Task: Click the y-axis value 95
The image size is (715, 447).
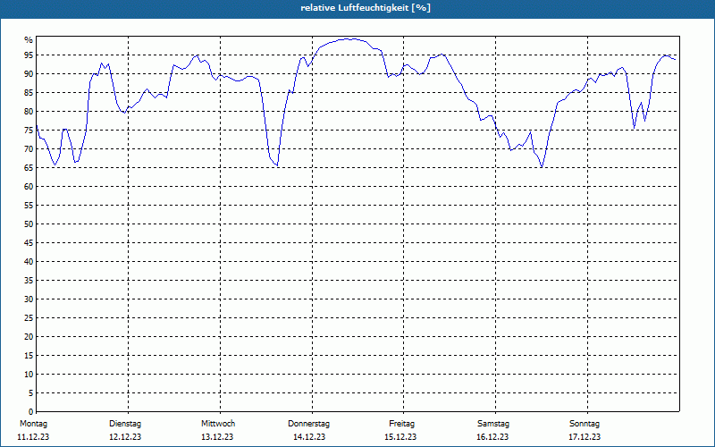Action: 29,55
